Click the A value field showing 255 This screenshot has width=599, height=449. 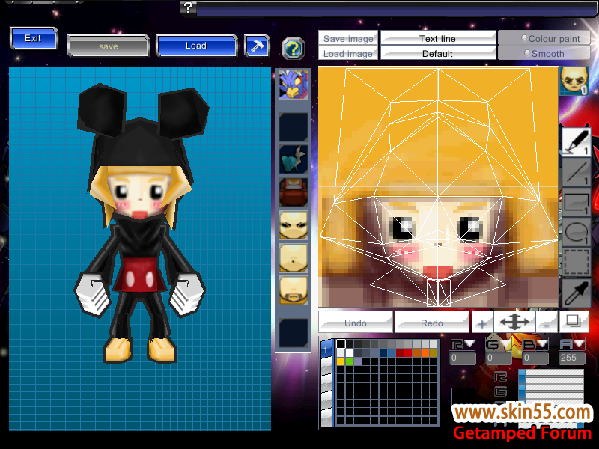coord(572,358)
